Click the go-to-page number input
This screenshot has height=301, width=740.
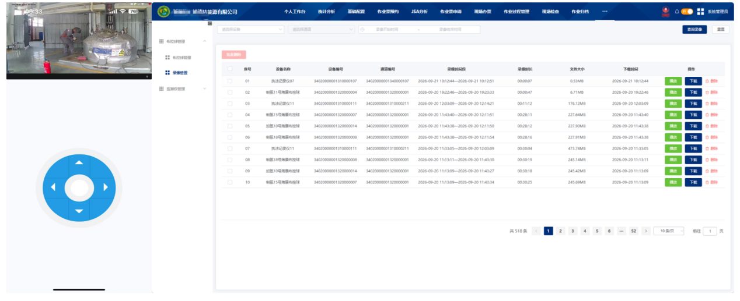tap(710, 231)
